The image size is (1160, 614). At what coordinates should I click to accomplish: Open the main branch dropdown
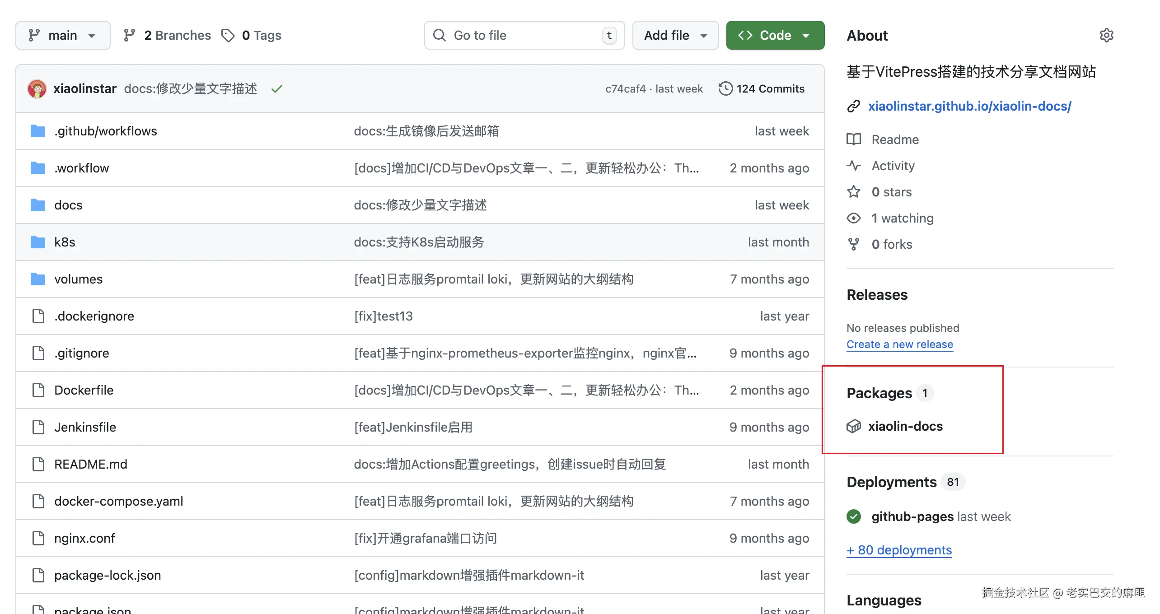tap(63, 36)
